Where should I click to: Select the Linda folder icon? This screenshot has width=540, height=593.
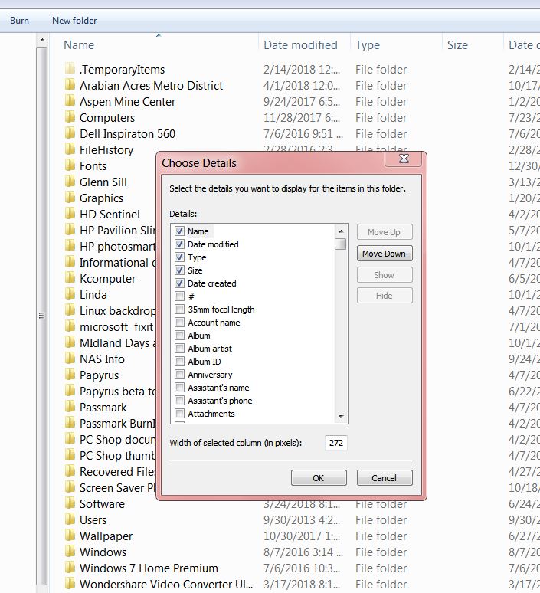[70, 294]
